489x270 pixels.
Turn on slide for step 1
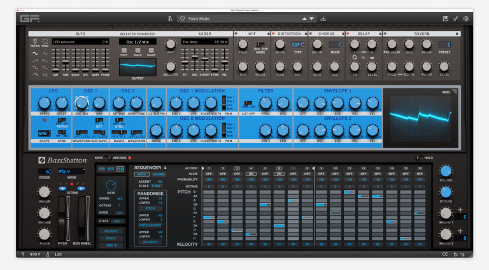click(209, 174)
